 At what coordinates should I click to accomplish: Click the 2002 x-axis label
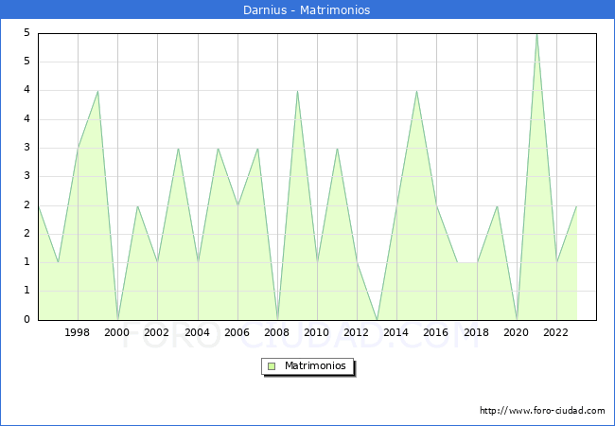pos(156,332)
